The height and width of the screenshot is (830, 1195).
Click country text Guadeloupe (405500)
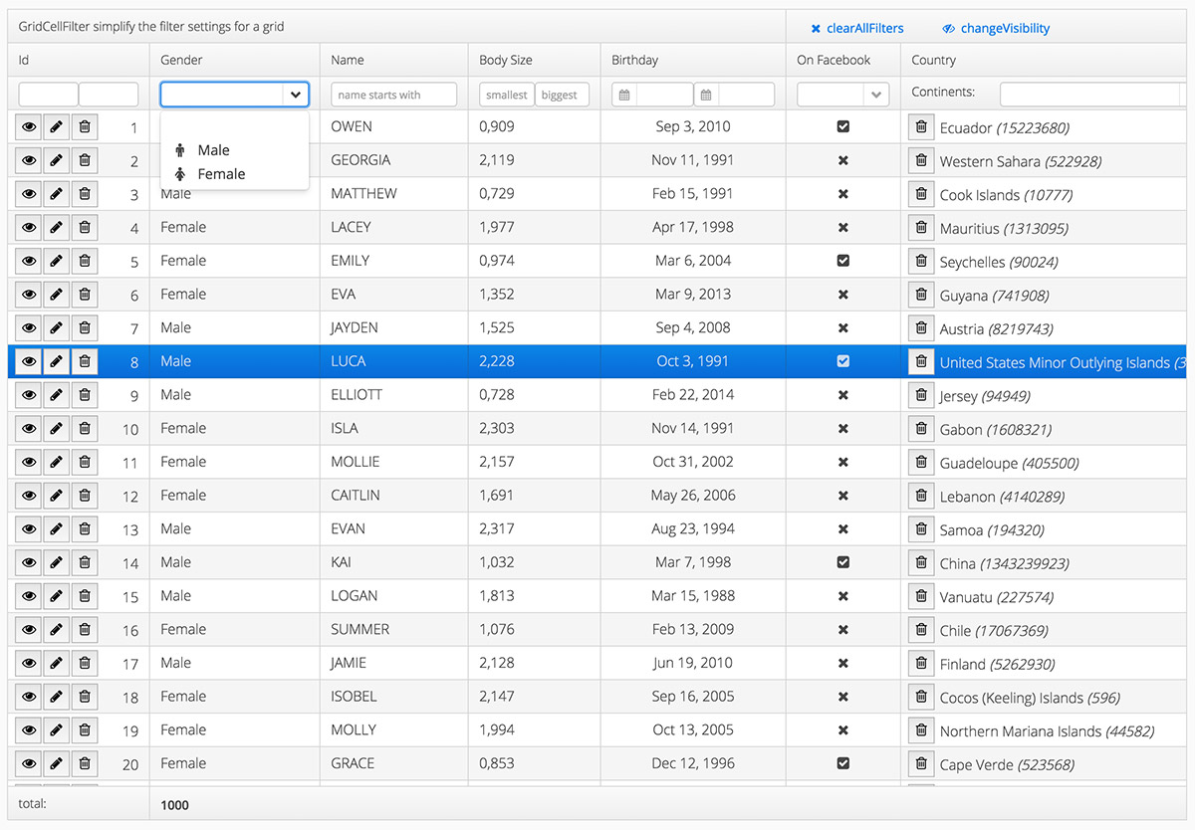coord(1009,463)
